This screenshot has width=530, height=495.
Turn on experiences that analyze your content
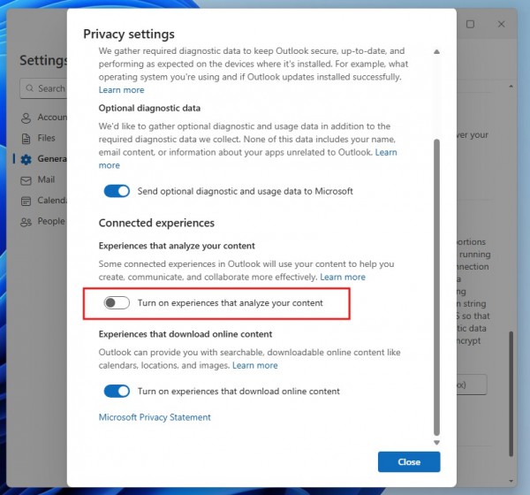pos(117,303)
